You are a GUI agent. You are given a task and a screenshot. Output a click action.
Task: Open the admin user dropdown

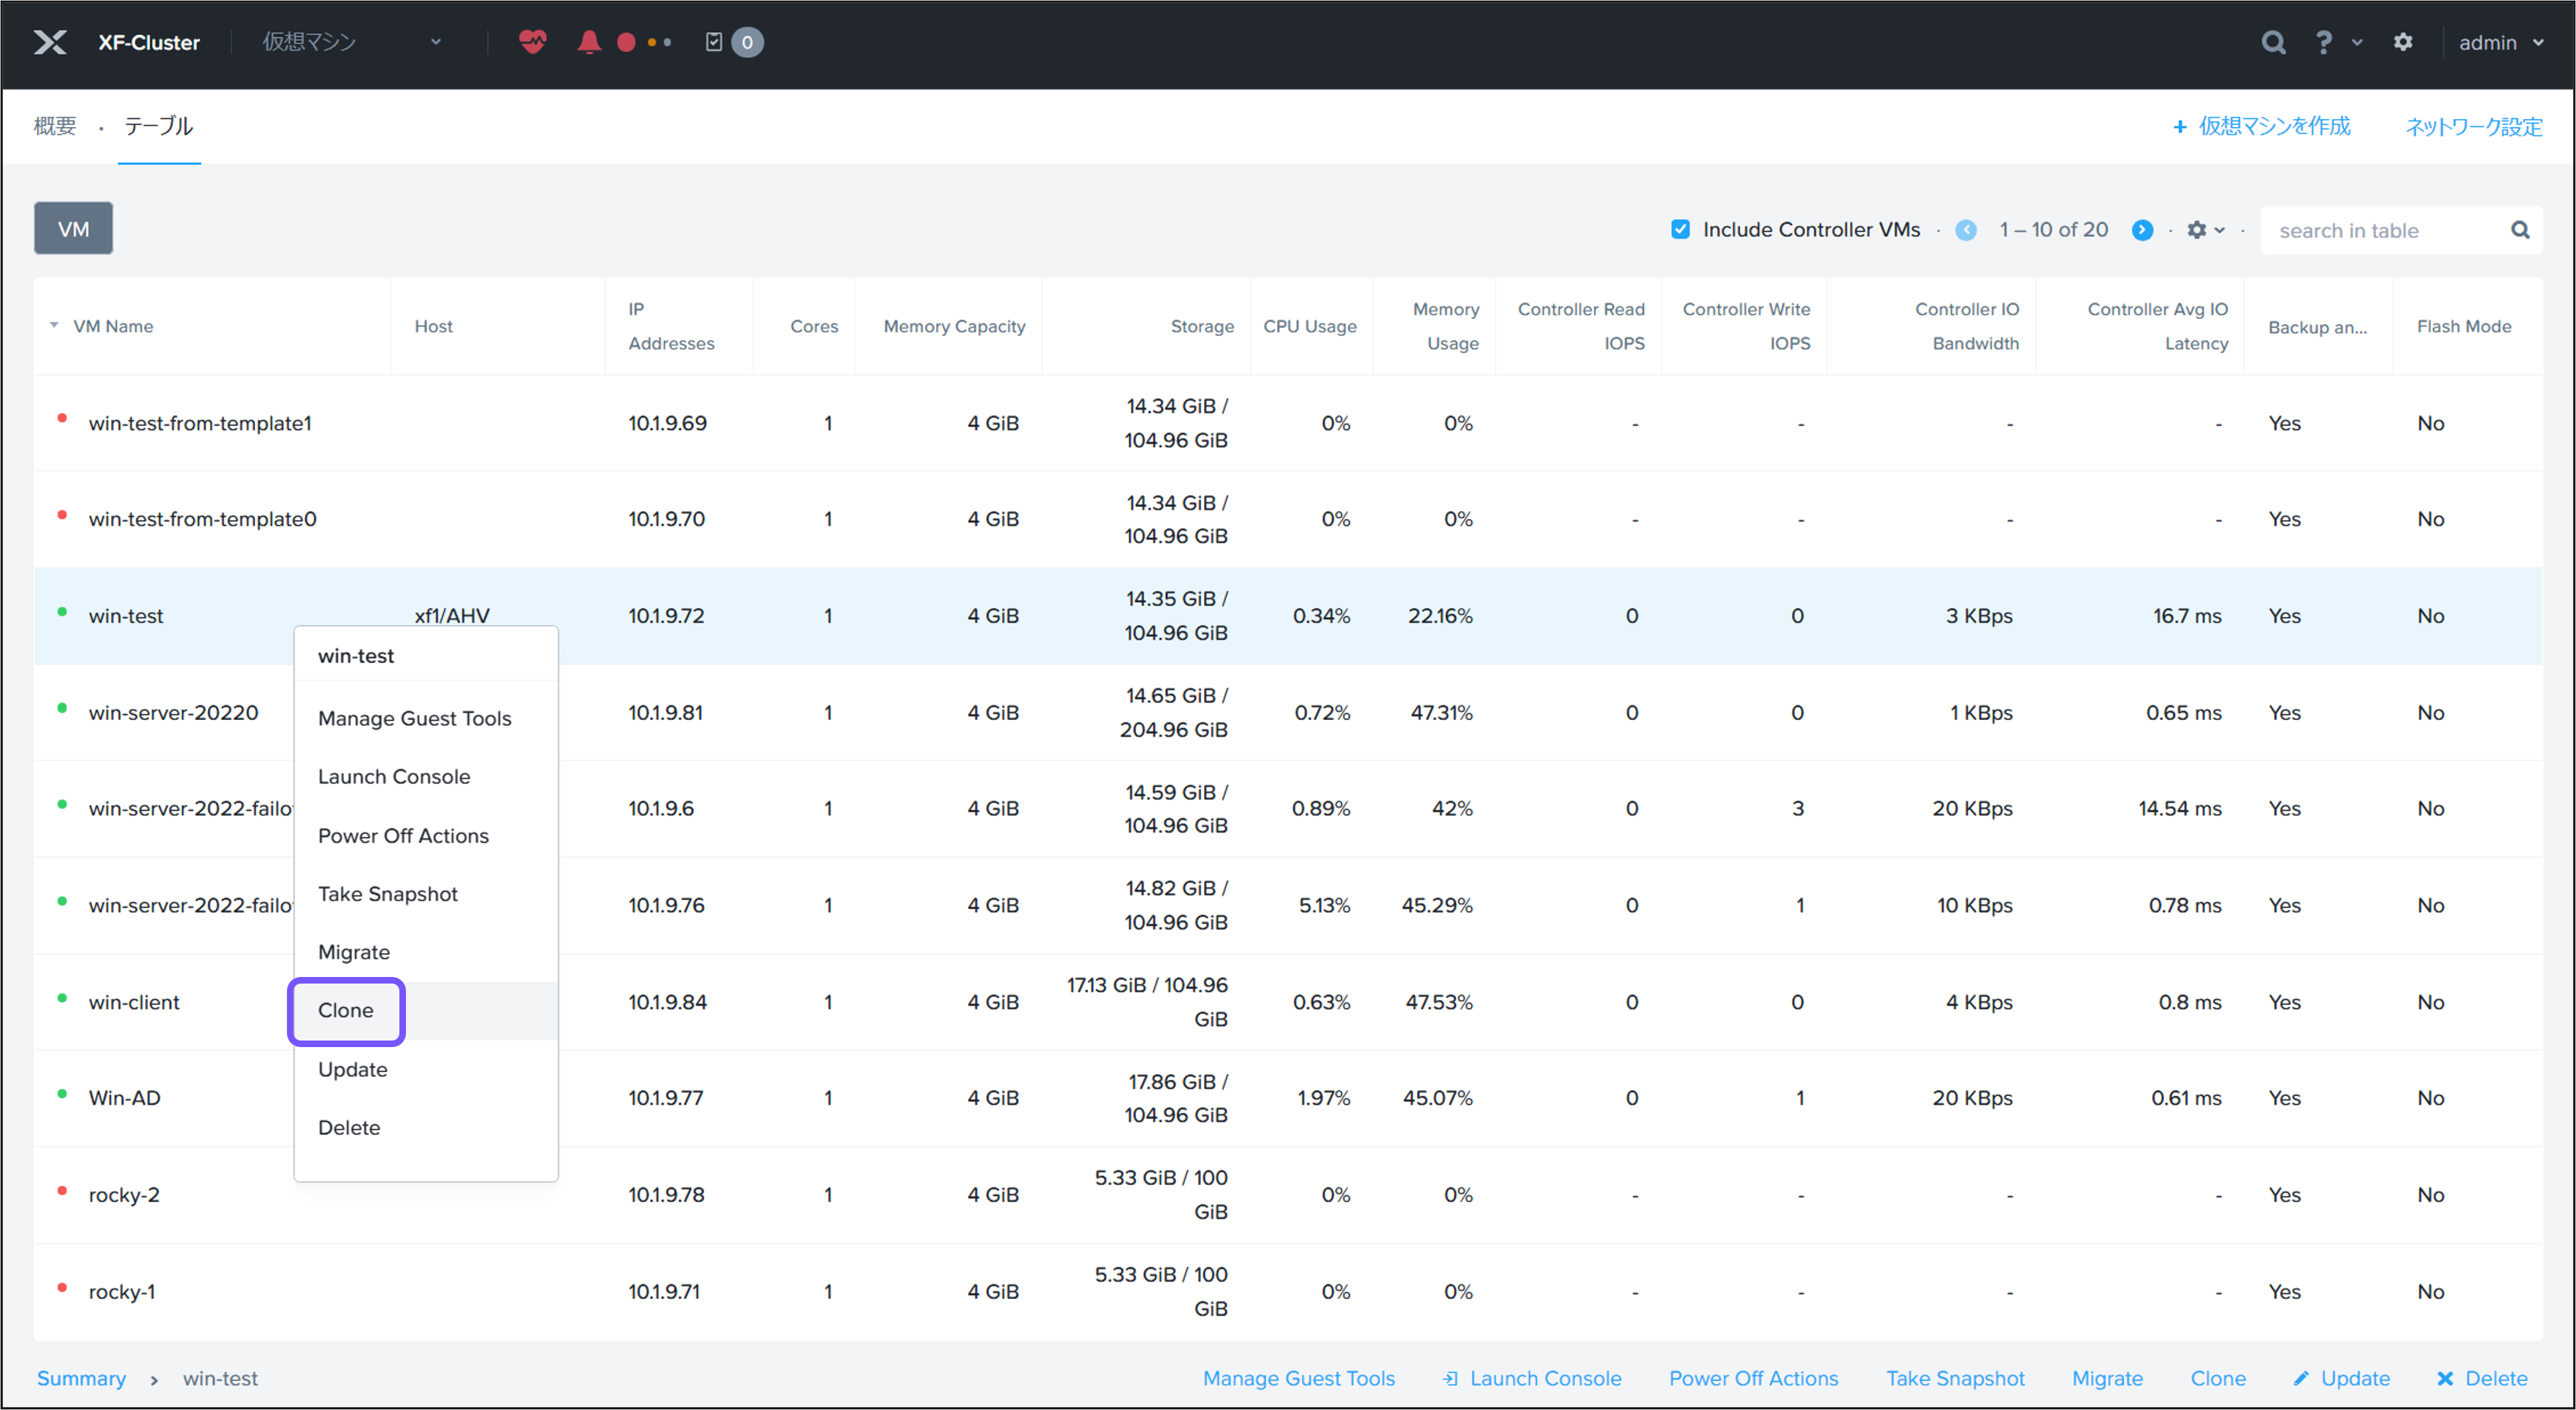2500,42
